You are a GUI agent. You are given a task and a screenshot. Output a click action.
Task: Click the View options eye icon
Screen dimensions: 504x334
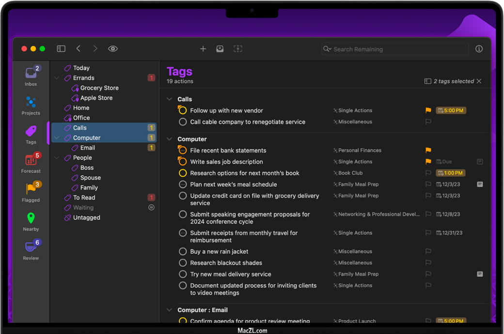(113, 49)
